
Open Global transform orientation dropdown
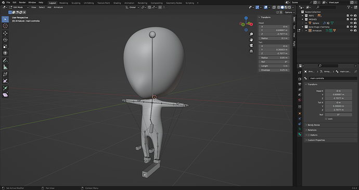(x=133, y=7)
